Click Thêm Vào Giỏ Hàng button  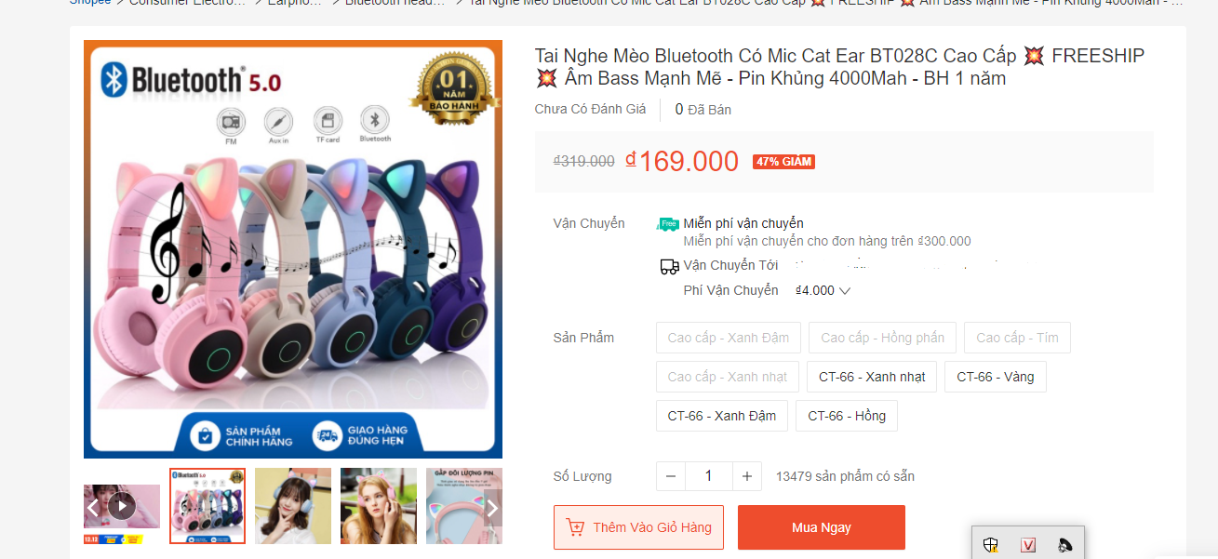(638, 527)
